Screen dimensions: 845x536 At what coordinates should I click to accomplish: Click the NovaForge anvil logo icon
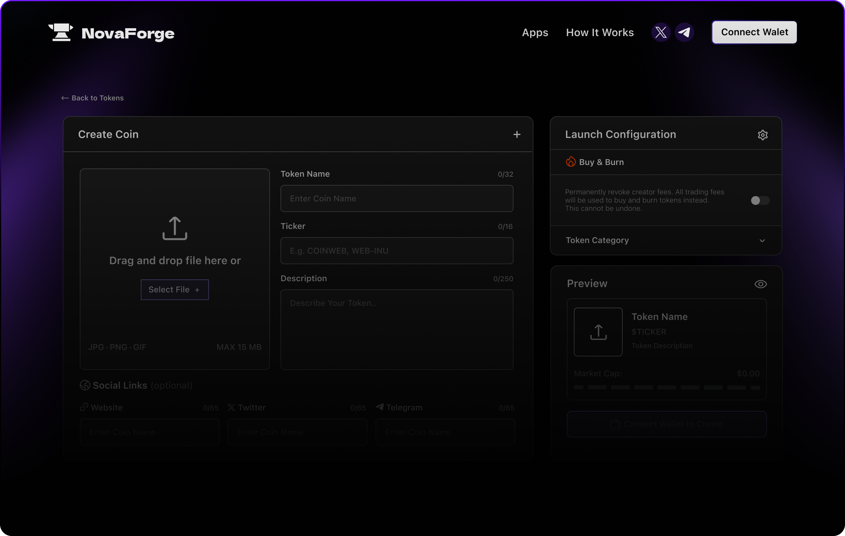click(x=61, y=33)
